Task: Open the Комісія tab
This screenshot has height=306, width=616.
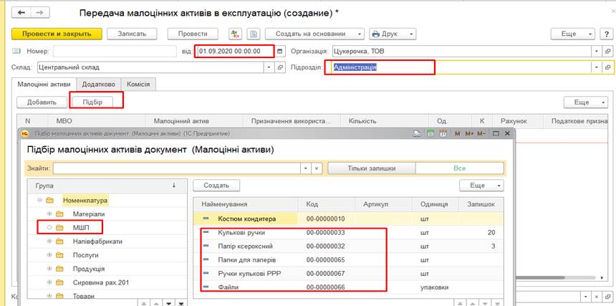Action: tap(138, 84)
